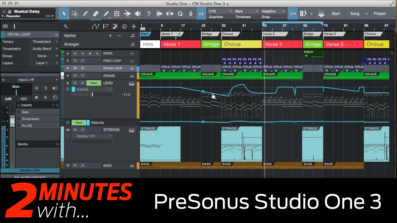Open the inspector 'i' info icon
This screenshot has height=223, width=397.
tap(14, 26)
